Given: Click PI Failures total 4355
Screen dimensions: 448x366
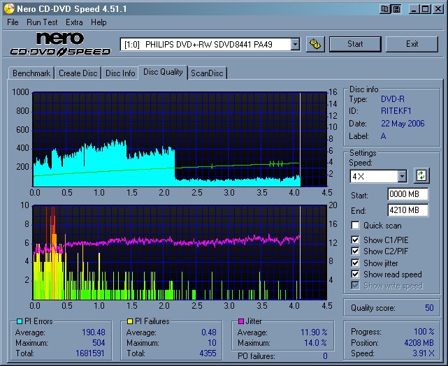Looking at the screenshot, I should click(208, 353).
